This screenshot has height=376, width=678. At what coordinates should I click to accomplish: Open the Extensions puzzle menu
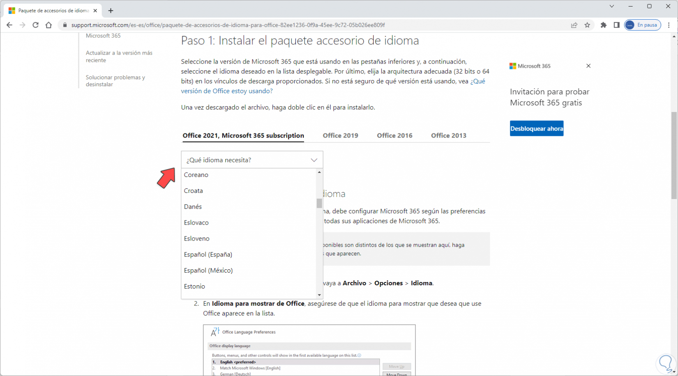pyautogui.click(x=603, y=25)
